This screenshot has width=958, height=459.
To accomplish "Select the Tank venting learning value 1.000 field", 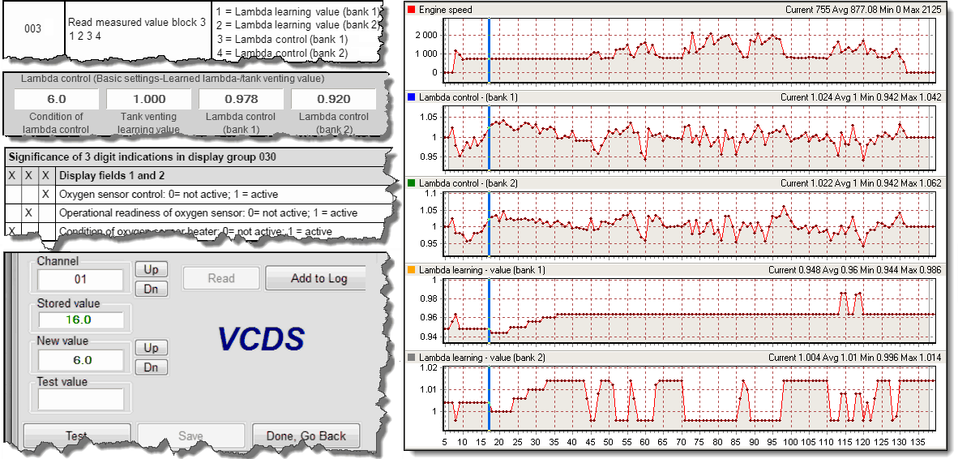I will pos(149,99).
